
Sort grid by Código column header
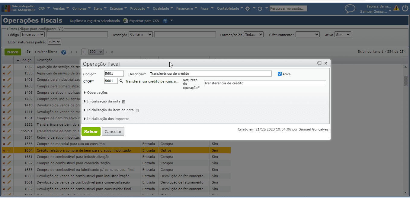(24, 60)
